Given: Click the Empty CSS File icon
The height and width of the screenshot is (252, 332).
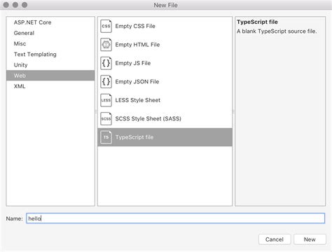Looking at the screenshot, I should pos(106,26).
